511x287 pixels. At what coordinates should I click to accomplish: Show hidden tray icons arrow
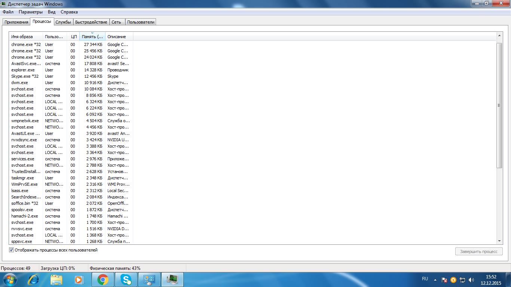435,280
